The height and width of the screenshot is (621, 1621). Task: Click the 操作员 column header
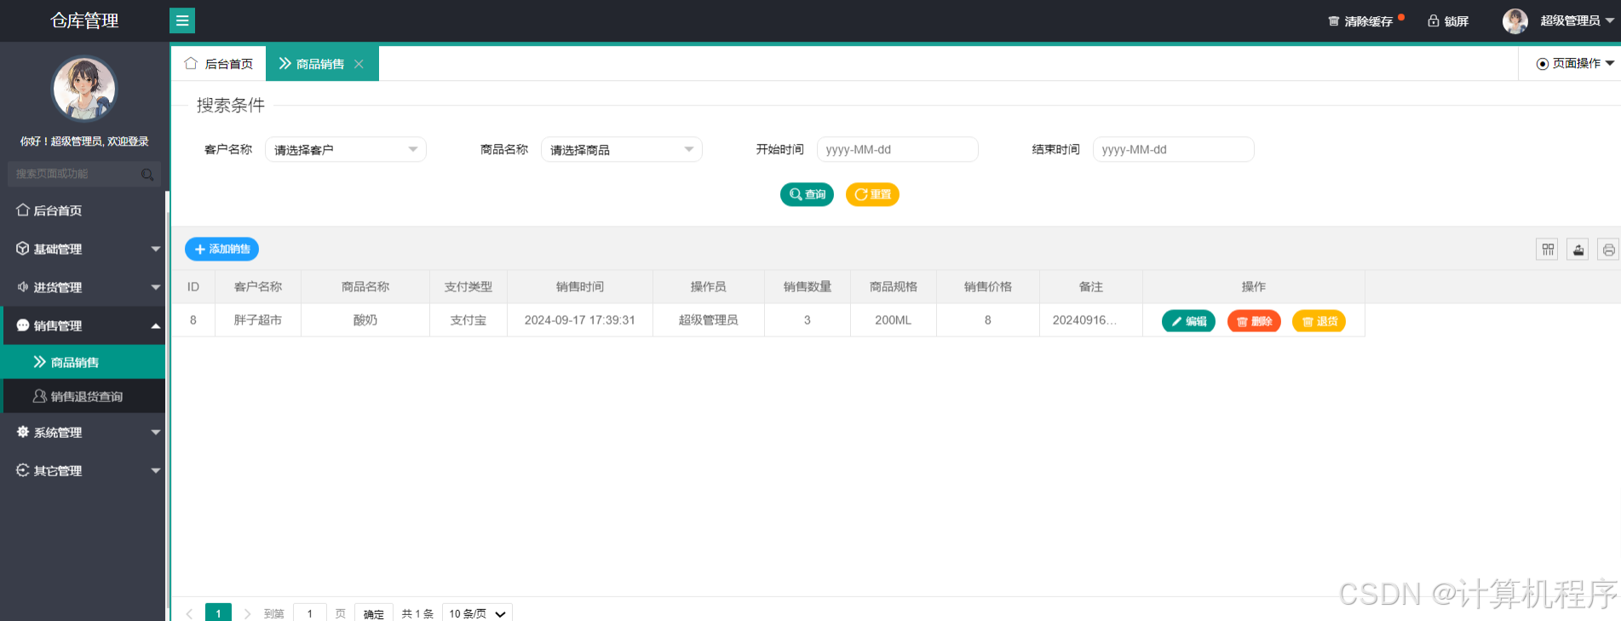[709, 287]
